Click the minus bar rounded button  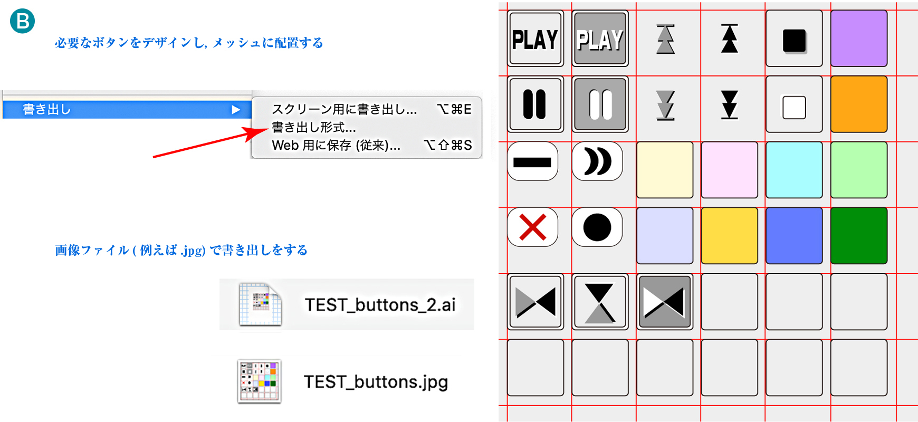(532, 162)
